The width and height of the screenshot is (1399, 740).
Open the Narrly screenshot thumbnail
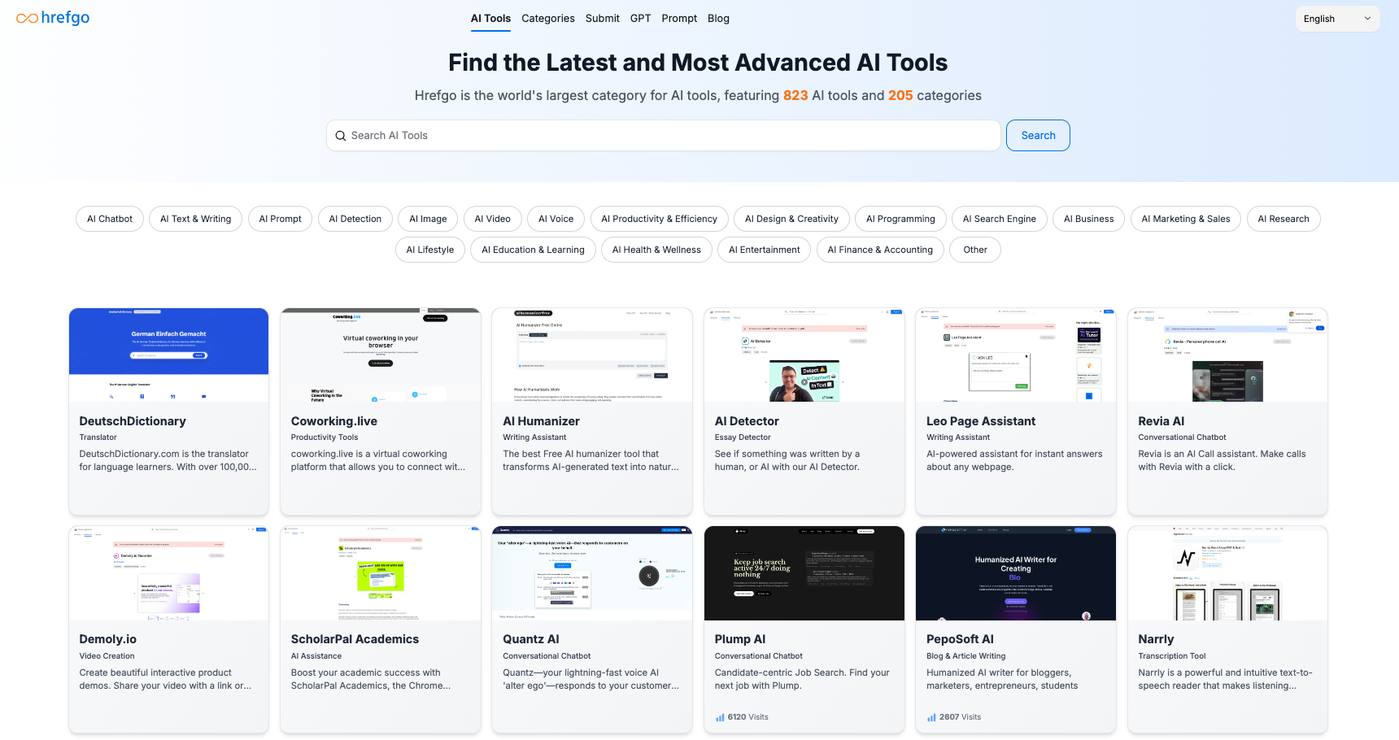1228,573
